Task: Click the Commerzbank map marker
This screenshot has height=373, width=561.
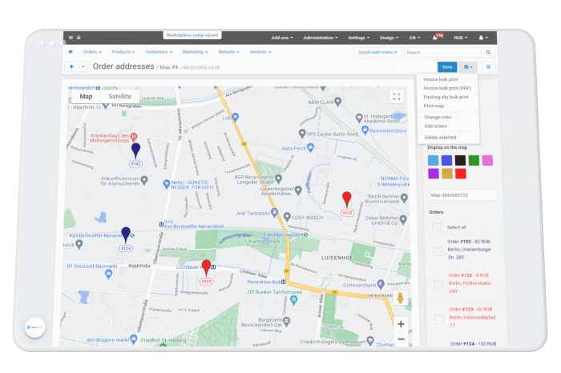Action: pyautogui.click(x=381, y=284)
